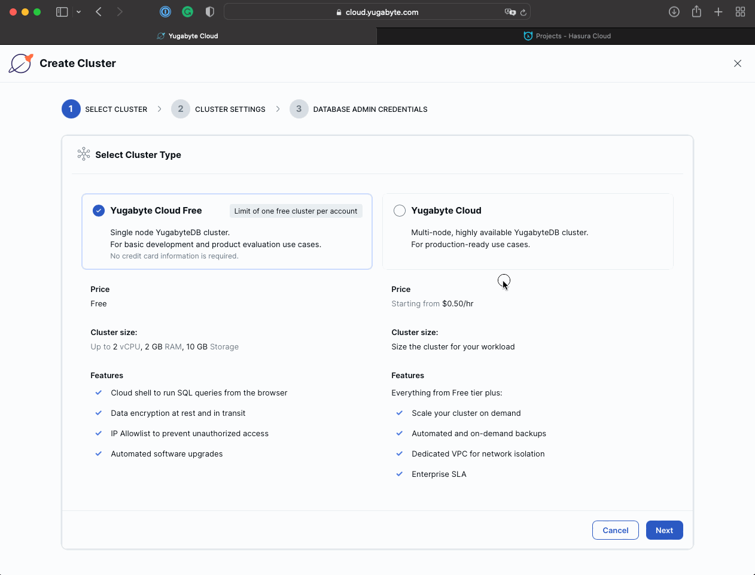Screen dimensions: 755x575
Task: Select the Yugabyte Cloud paid plan
Action: tap(399, 210)
